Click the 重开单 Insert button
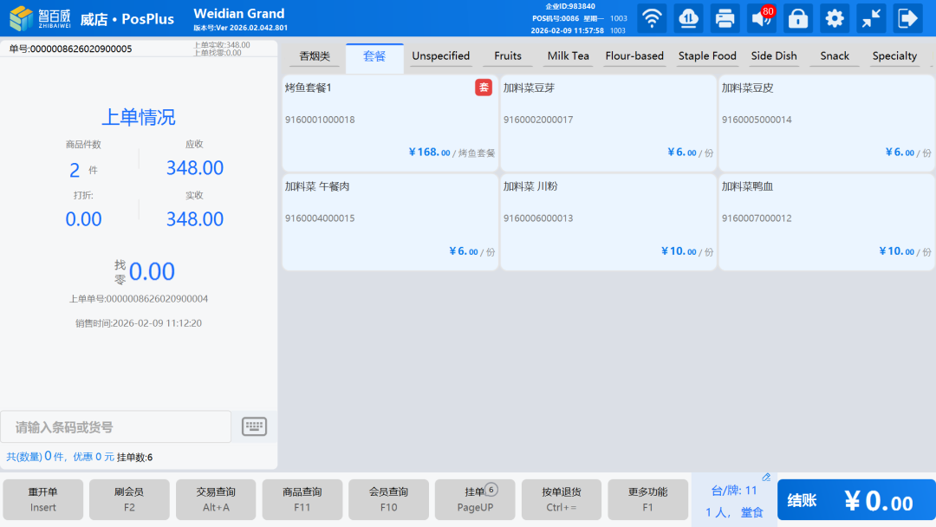The width and height of the screenshot is (936, 527). [42, 499]
